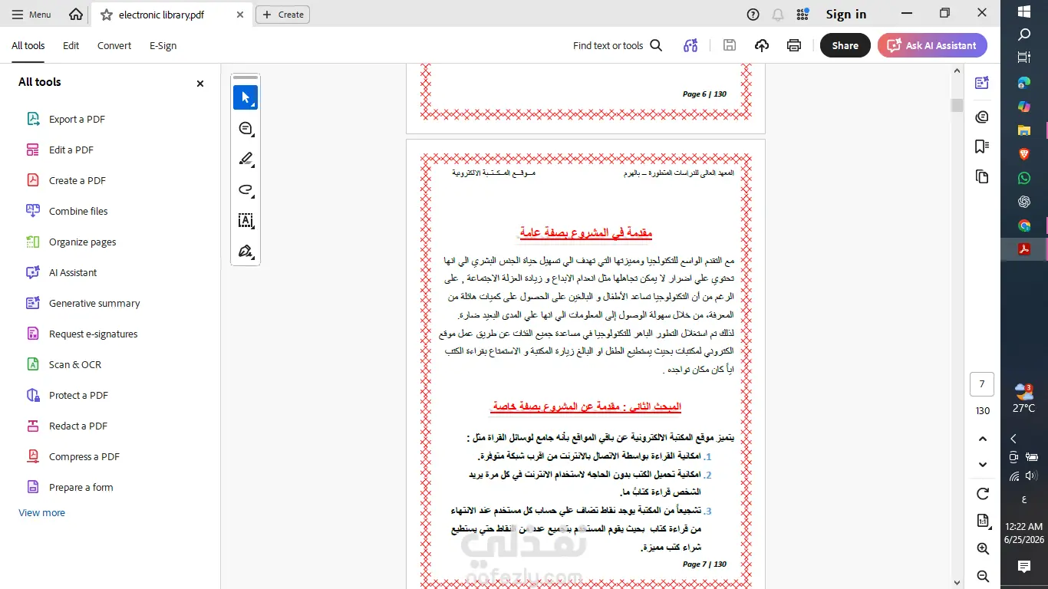Open File Explorer from taskbar
This screenshot has width=1048, height=589.
coord(1023,130)
